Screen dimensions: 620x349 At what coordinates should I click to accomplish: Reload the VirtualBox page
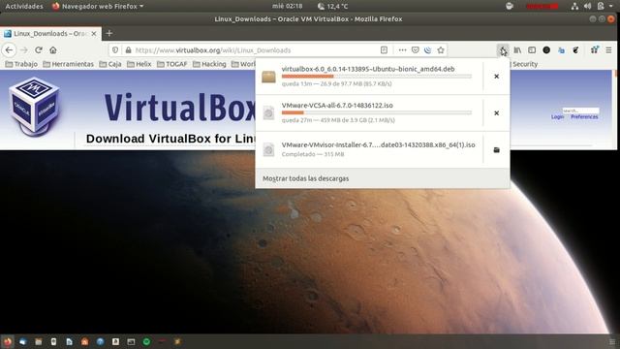click(x=39, y=50)
